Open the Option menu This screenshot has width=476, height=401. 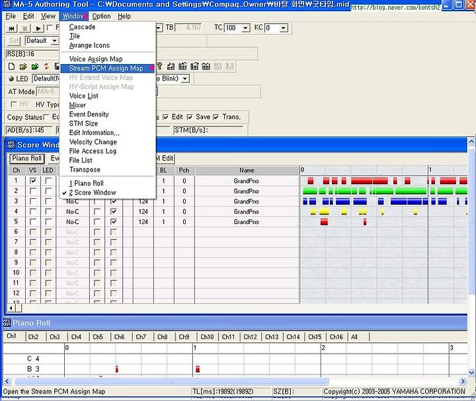click(x=101, y=16)
